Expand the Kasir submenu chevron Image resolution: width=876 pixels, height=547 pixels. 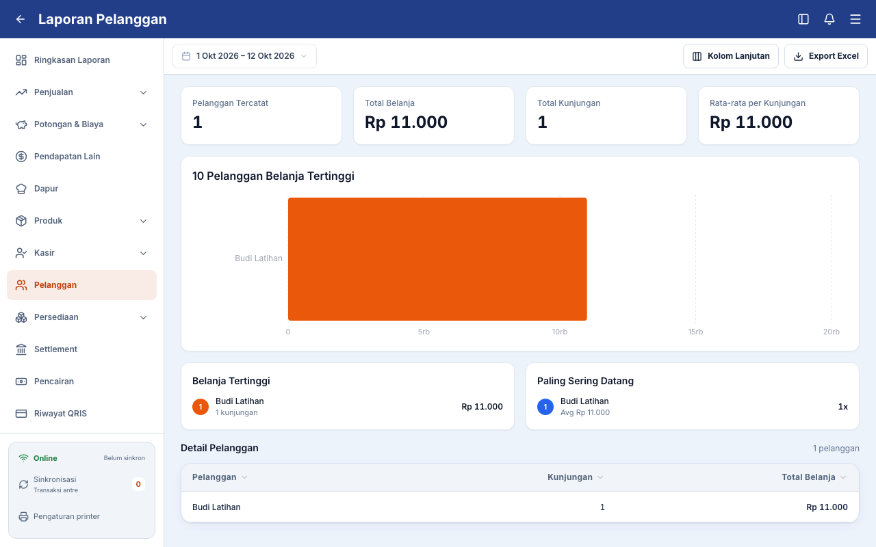point(144,253)
